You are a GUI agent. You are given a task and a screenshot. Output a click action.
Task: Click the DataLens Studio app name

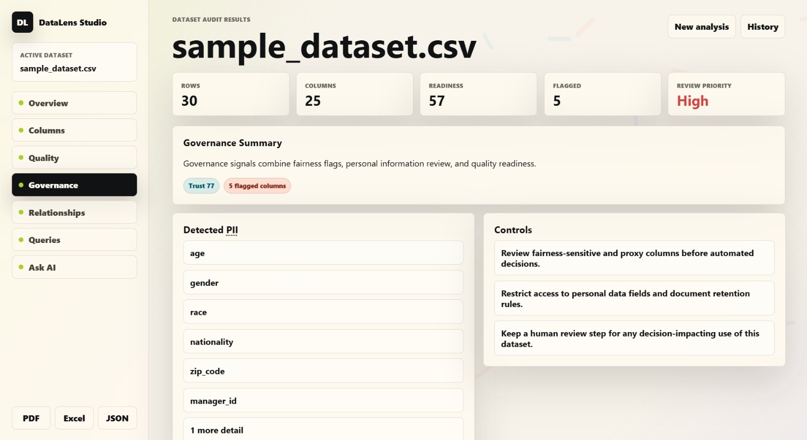point(73,22)
